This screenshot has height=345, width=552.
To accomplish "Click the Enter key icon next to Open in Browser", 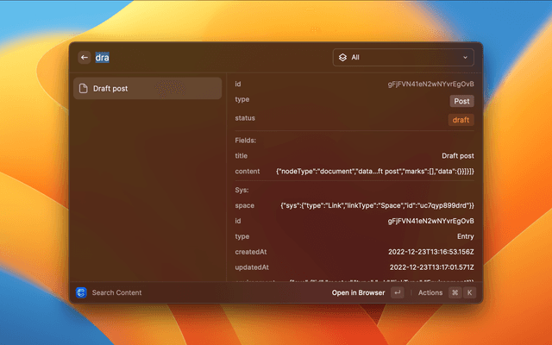I will (397, 292).
